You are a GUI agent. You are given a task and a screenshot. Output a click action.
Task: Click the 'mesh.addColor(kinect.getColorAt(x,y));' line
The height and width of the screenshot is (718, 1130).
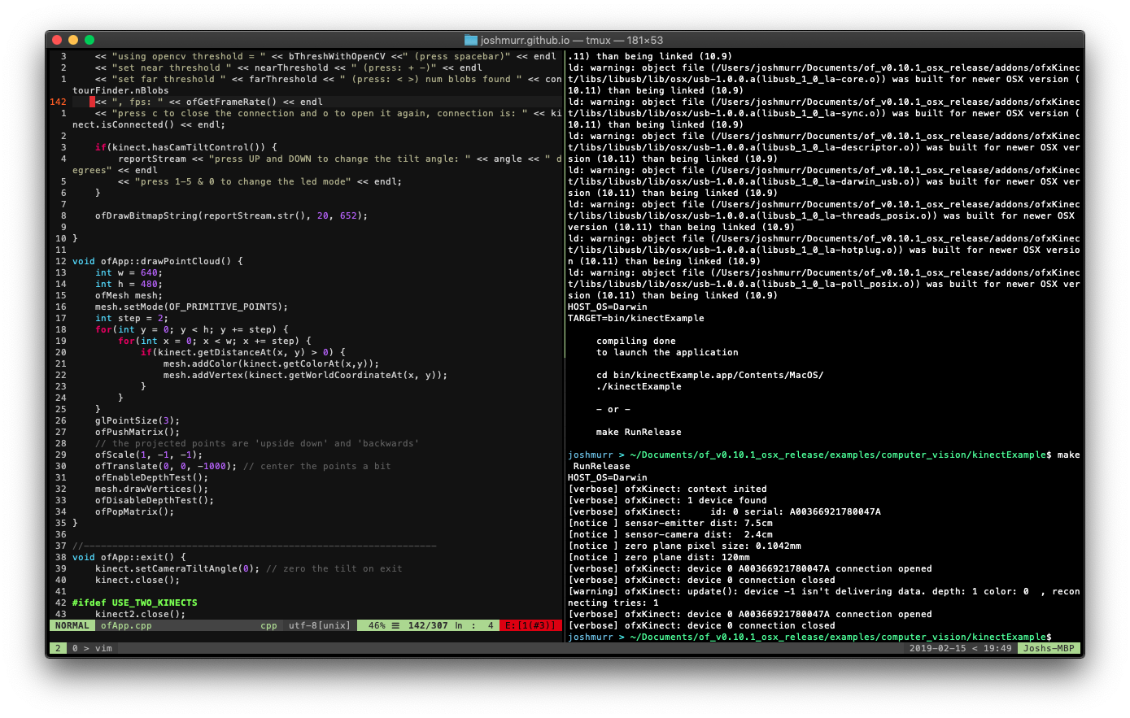[x=271, y=363]
